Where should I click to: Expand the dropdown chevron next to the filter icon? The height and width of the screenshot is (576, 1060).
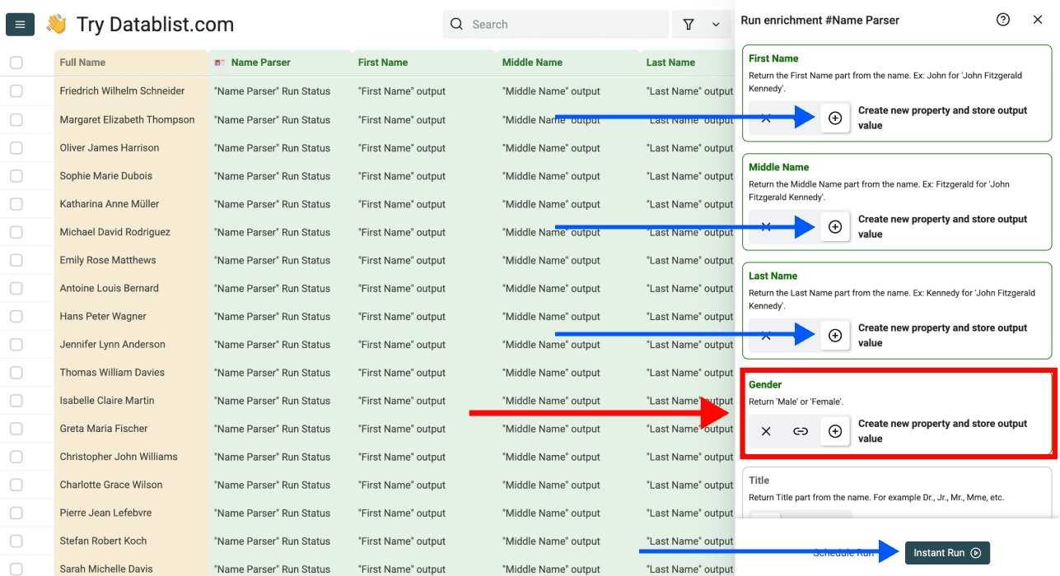click(716, 24)
